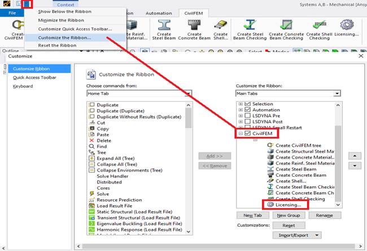Choose Customize Quick Access Toolbar menu entry

[75, 29]
